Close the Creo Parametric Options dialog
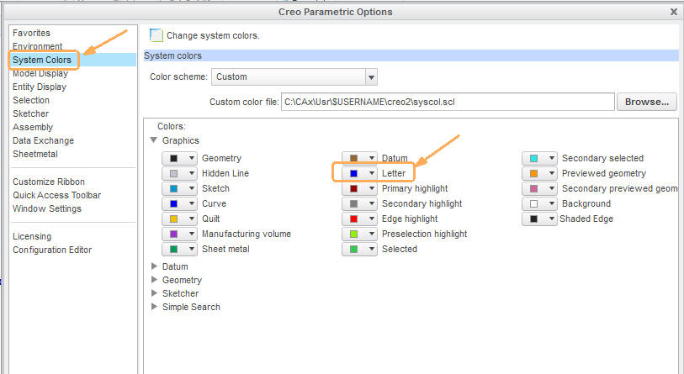The width and height of the screenshot is (684, 374). (674, 13)
